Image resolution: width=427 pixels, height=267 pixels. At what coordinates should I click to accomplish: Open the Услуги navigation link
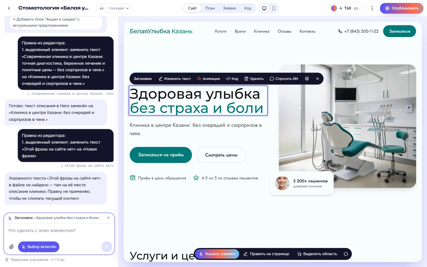[x=220, y=31]
